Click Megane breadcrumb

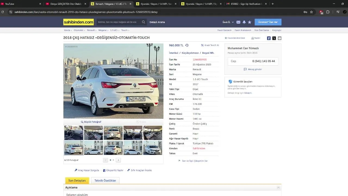(x=102, y=30)
